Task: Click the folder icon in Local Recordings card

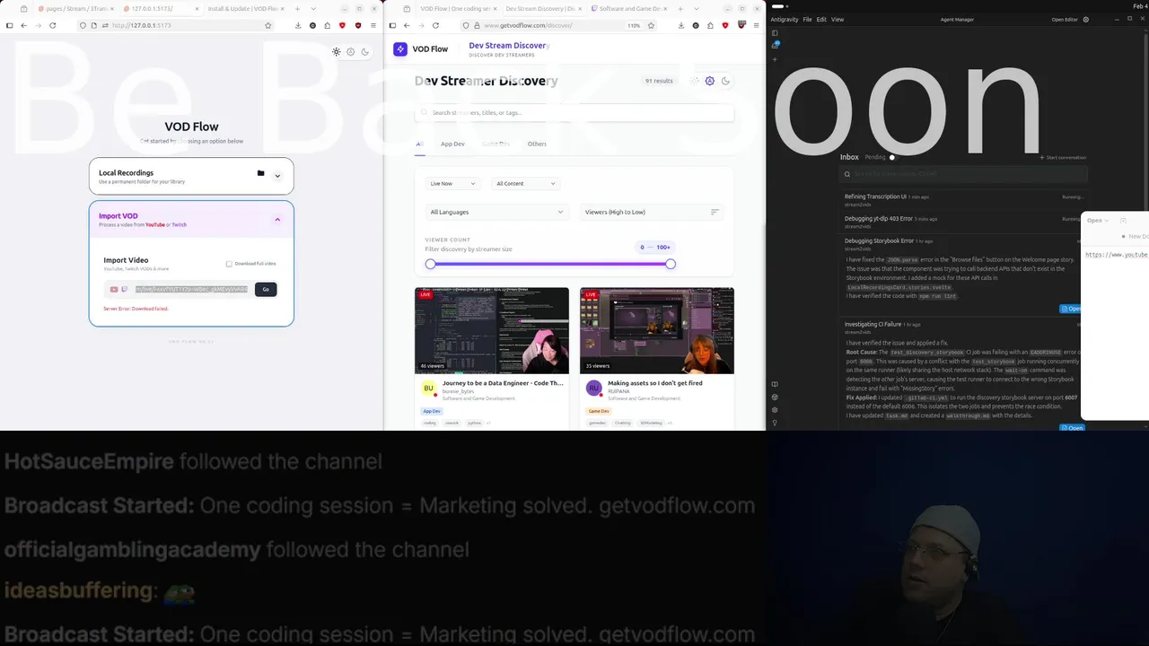Action: pos(260,173)
